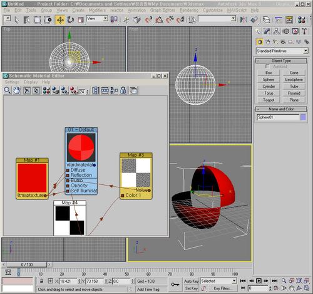Open Material Editor from main toolbar
The image size is (313, 294).
[302, 20]
